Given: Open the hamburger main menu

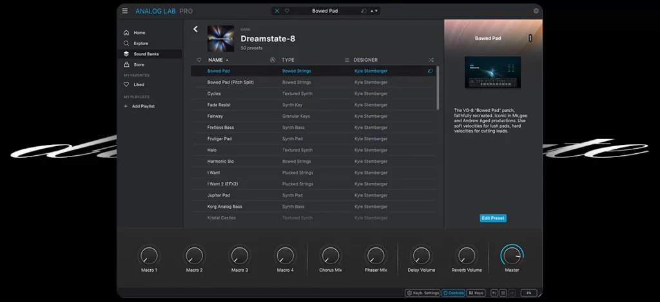Looking at the screenshot, I should (x=124, y=11).
